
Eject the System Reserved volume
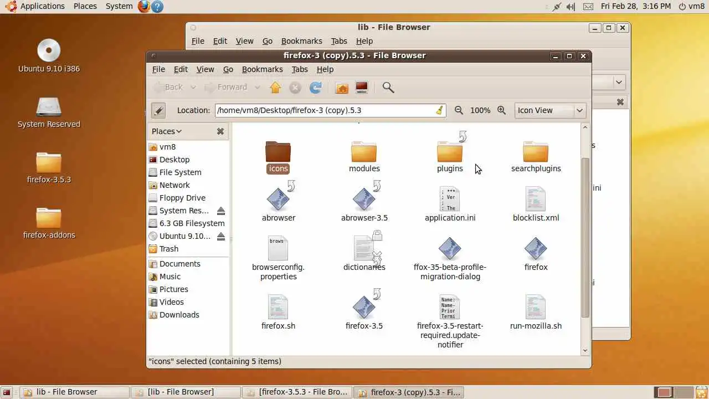tap(221, 211)
